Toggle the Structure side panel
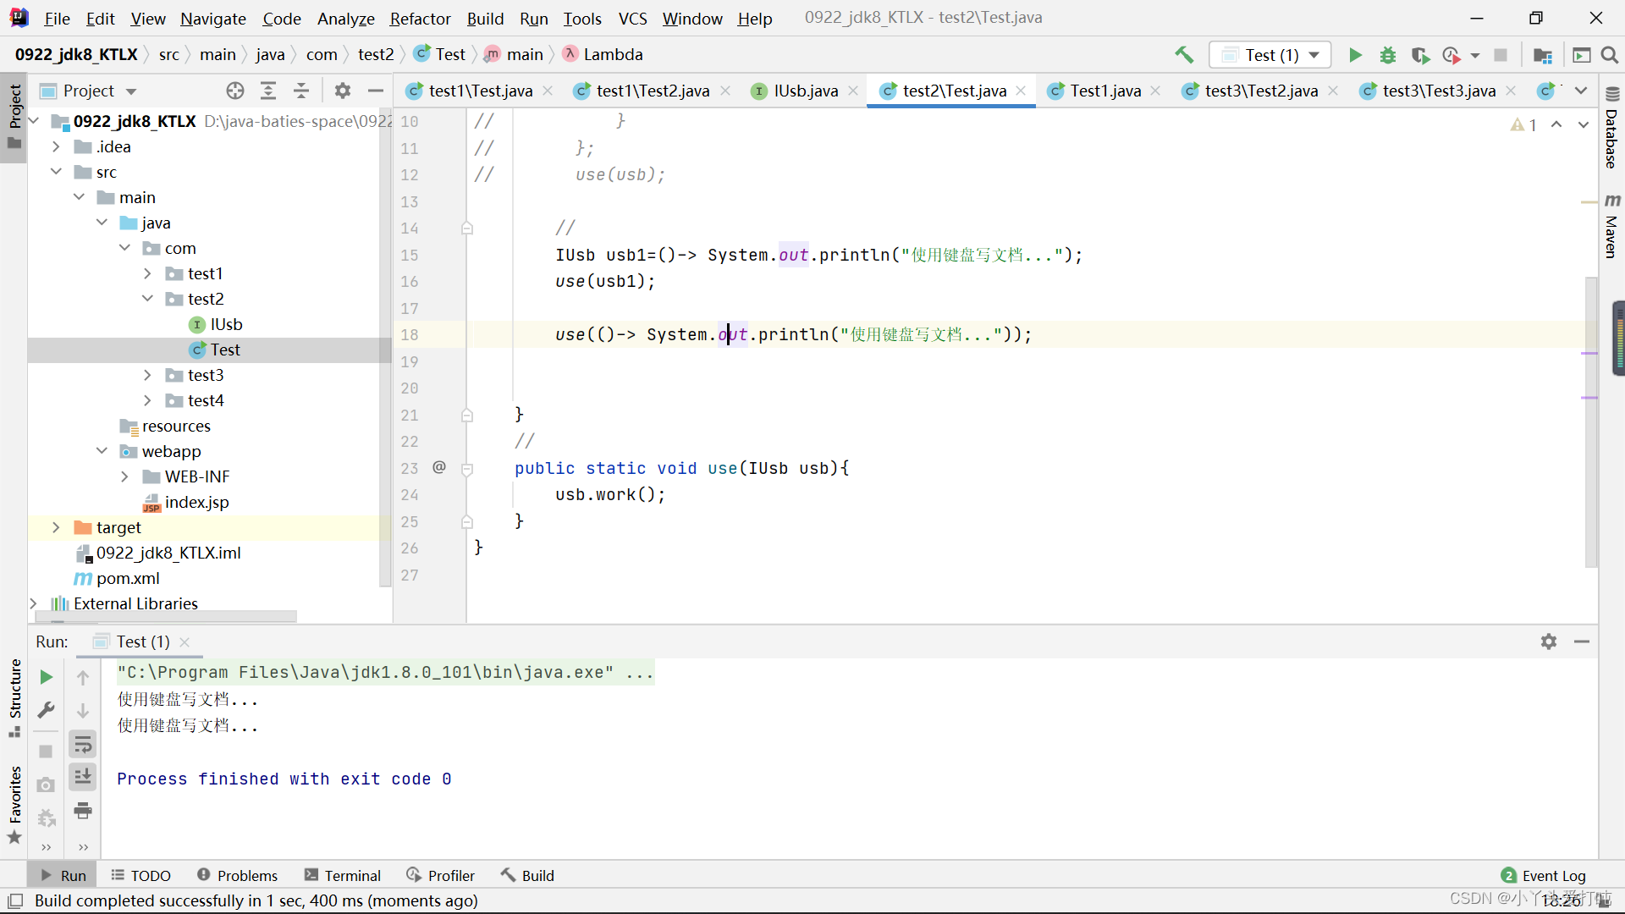This screenshot has height=914, width=1625. tap(14, 697)
